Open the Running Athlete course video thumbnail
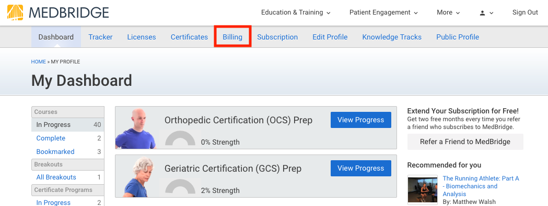Viewport: 548px width, 206px height. click(423, 190)
